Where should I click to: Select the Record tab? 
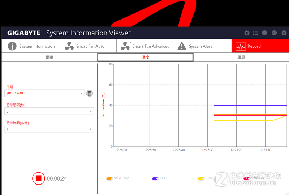pyautogui.click(x=260, y=46)
